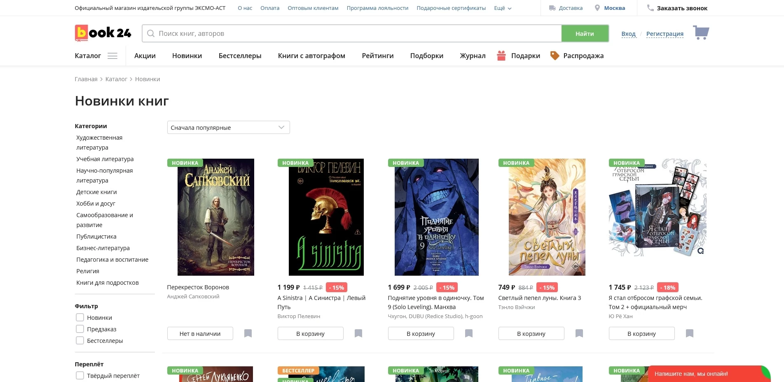The width and height of the screenshot is (784, 382).
Task: Click the gift icon beside Подарки
Action: pyautogui.click(x=501, y=56)
